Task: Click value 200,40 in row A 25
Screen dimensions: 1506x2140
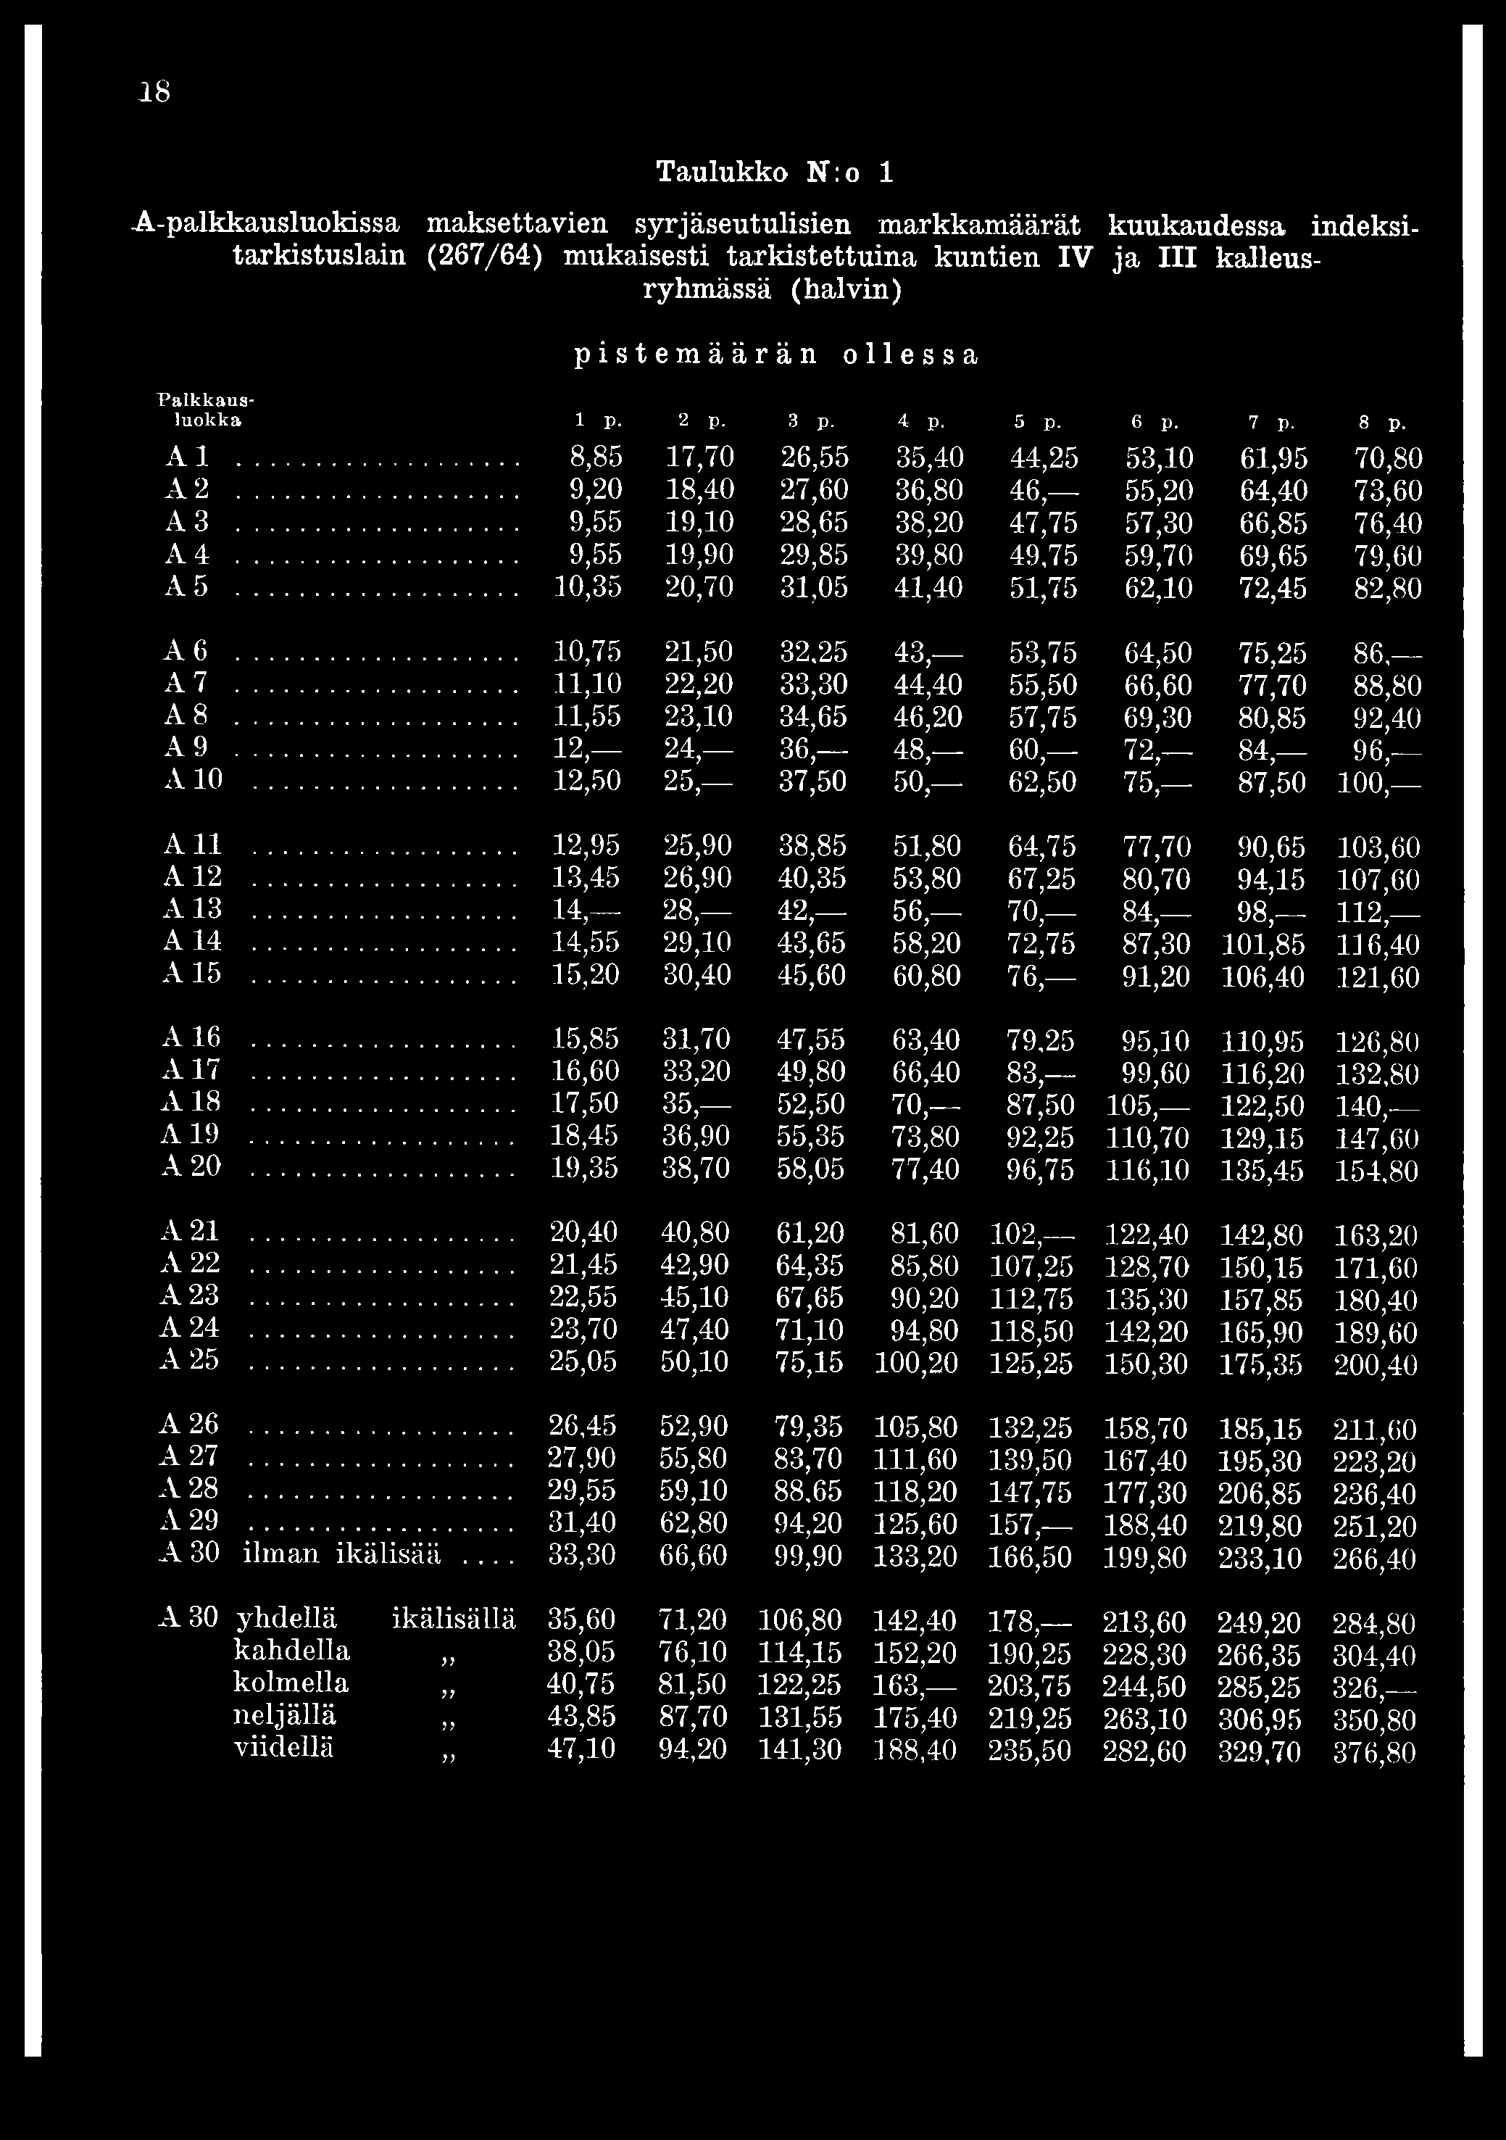Action: tap(1378, 1366)
